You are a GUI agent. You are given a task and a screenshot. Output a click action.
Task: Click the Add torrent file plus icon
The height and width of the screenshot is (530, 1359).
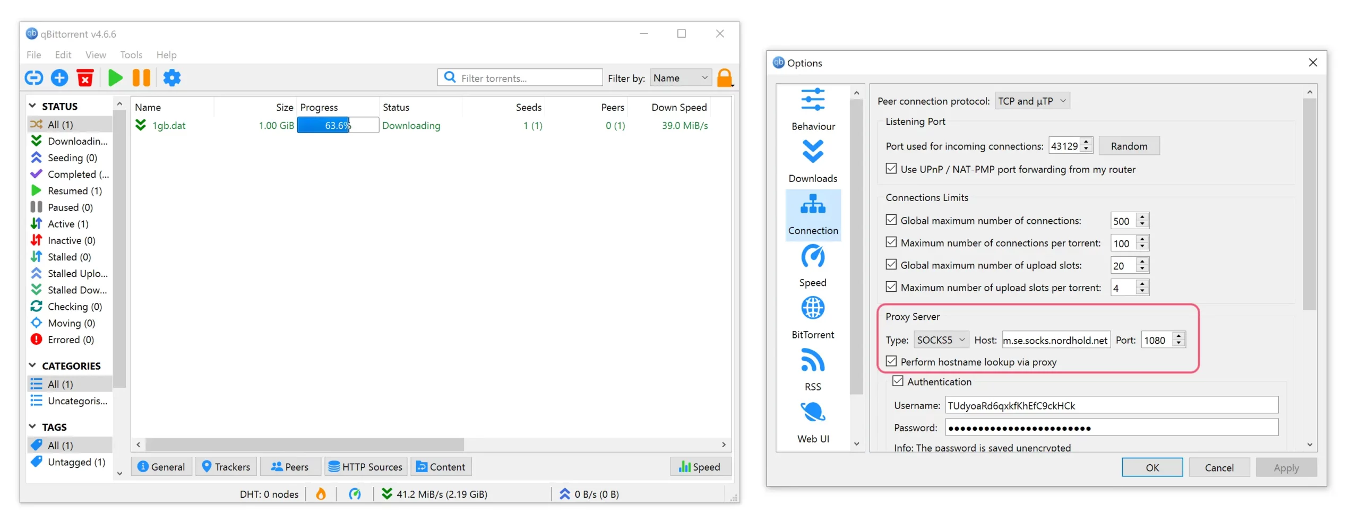coord(59,78)
